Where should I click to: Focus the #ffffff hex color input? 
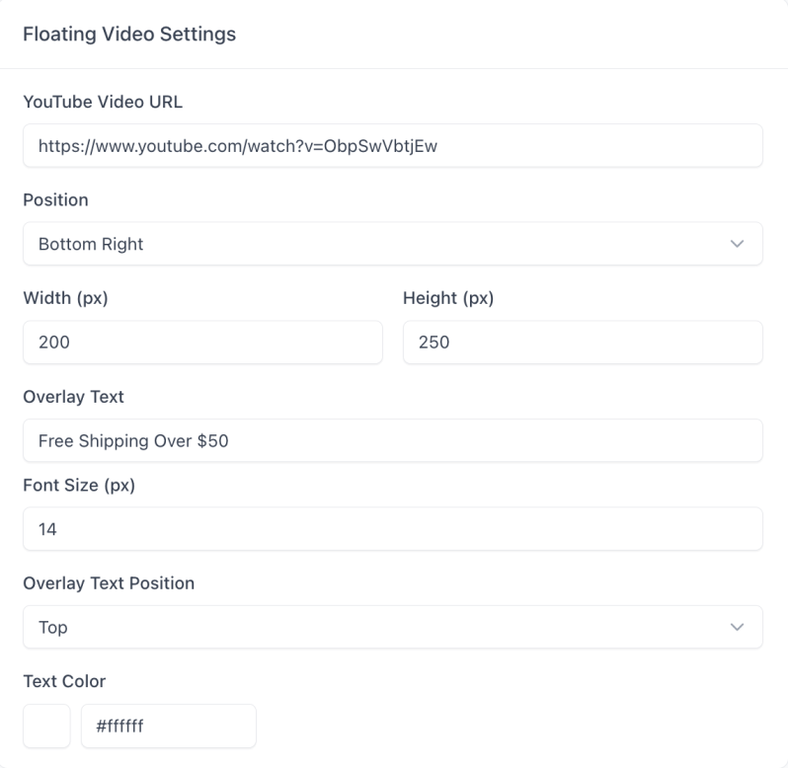pos(168,727)
